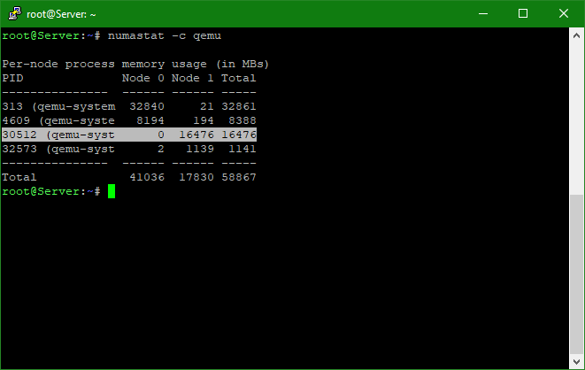
Task: Click process row '4609 (qemu-syste'
Action: point(58,121)
